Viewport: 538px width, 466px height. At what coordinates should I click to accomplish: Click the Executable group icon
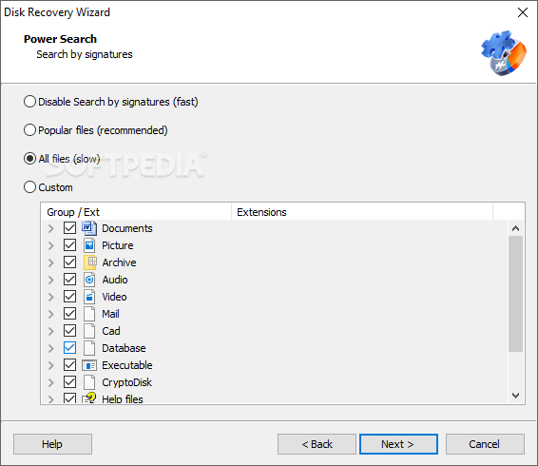[89, 365]
